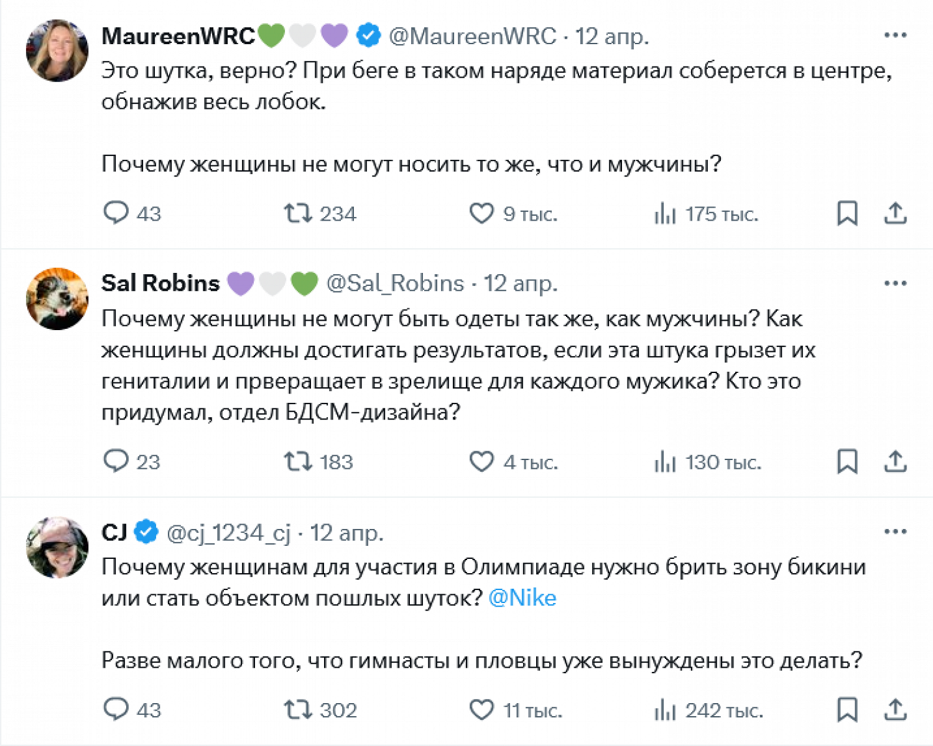The width and height of the screenshot is (933, 746).
Task: View analytics for Sal Robins' tweet
Action: [x=666, y=461]
